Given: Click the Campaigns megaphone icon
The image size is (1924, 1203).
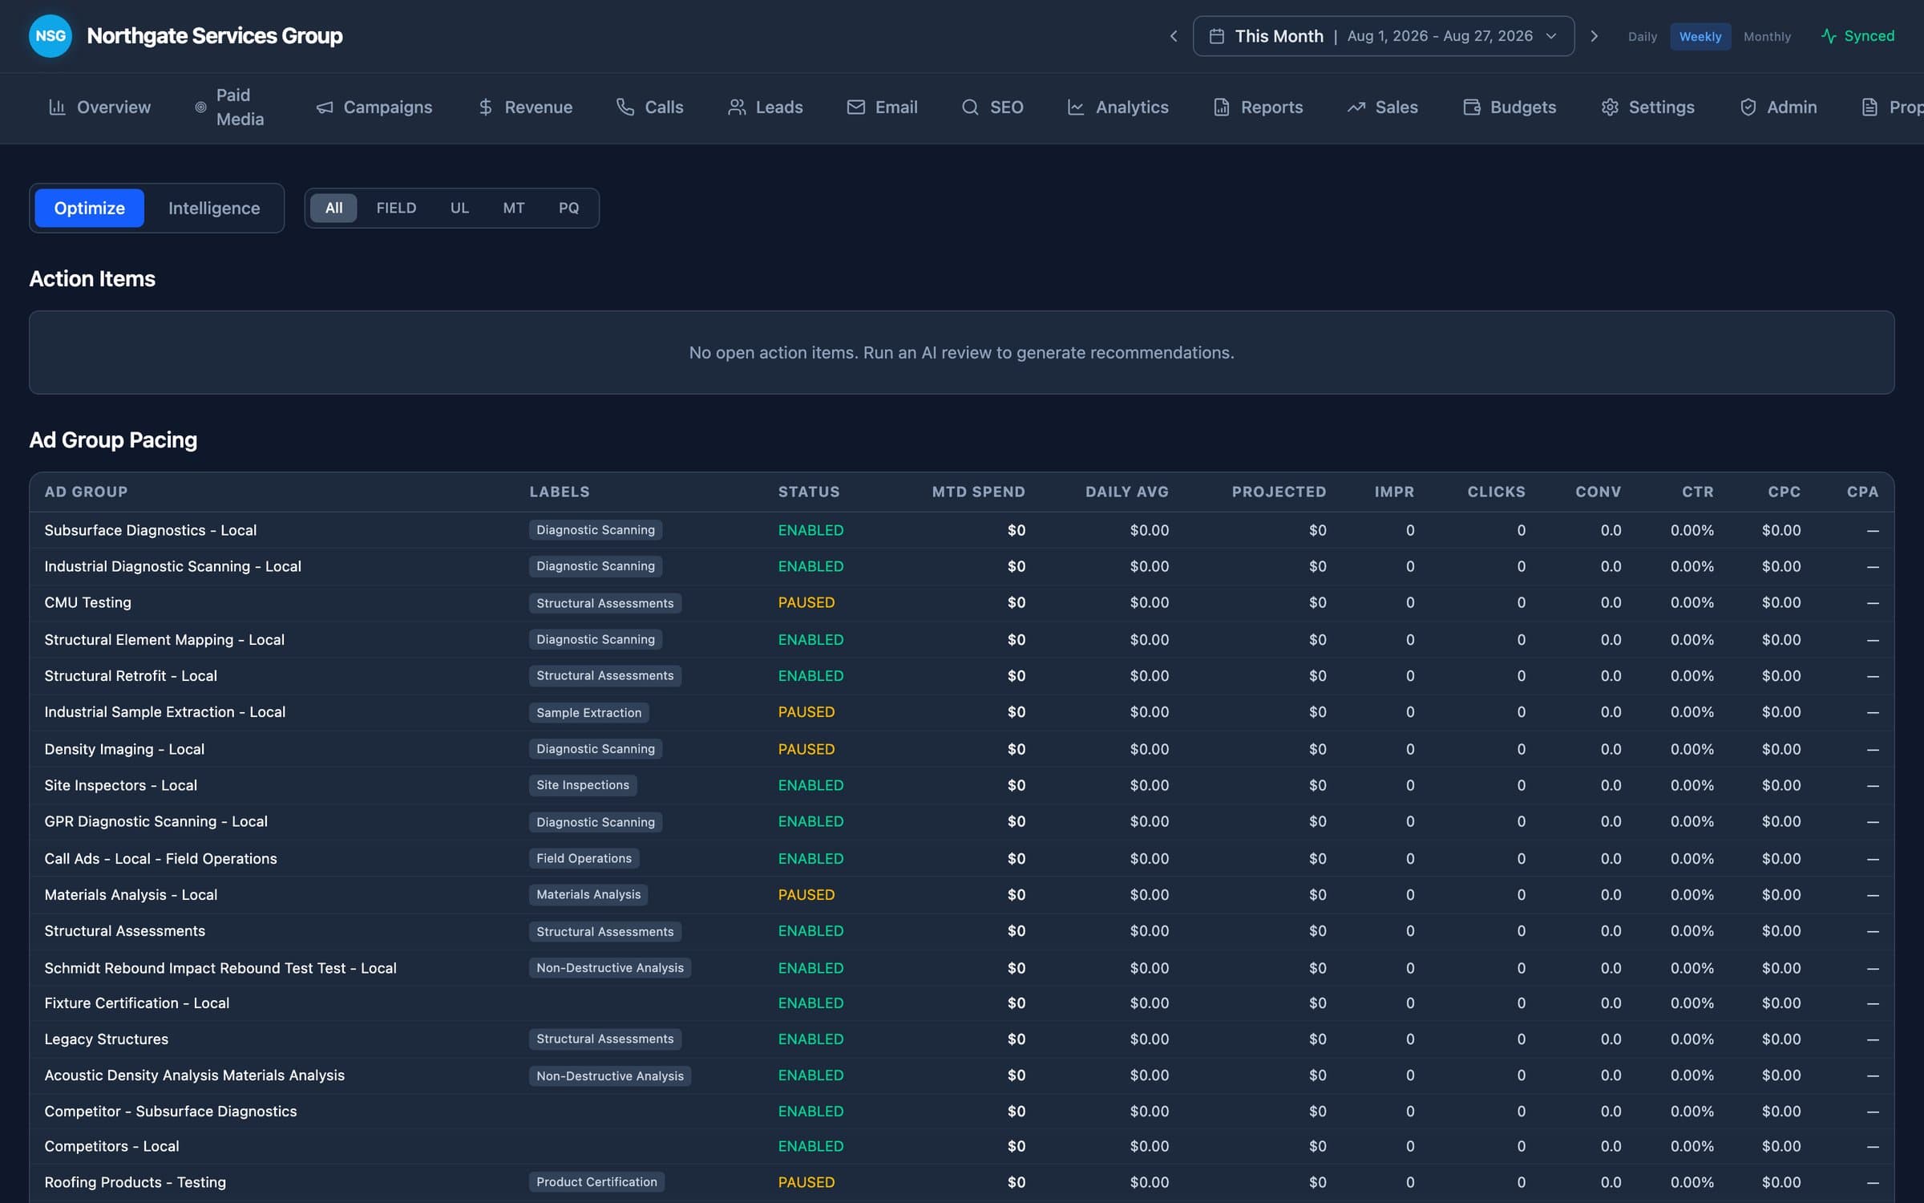Looking at the screenshot, I should [x=324, y=107].
